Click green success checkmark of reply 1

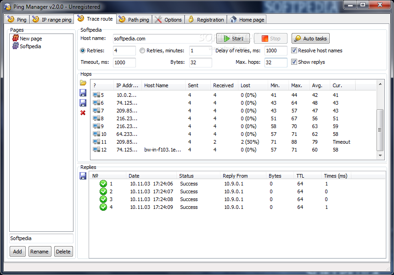103,184
